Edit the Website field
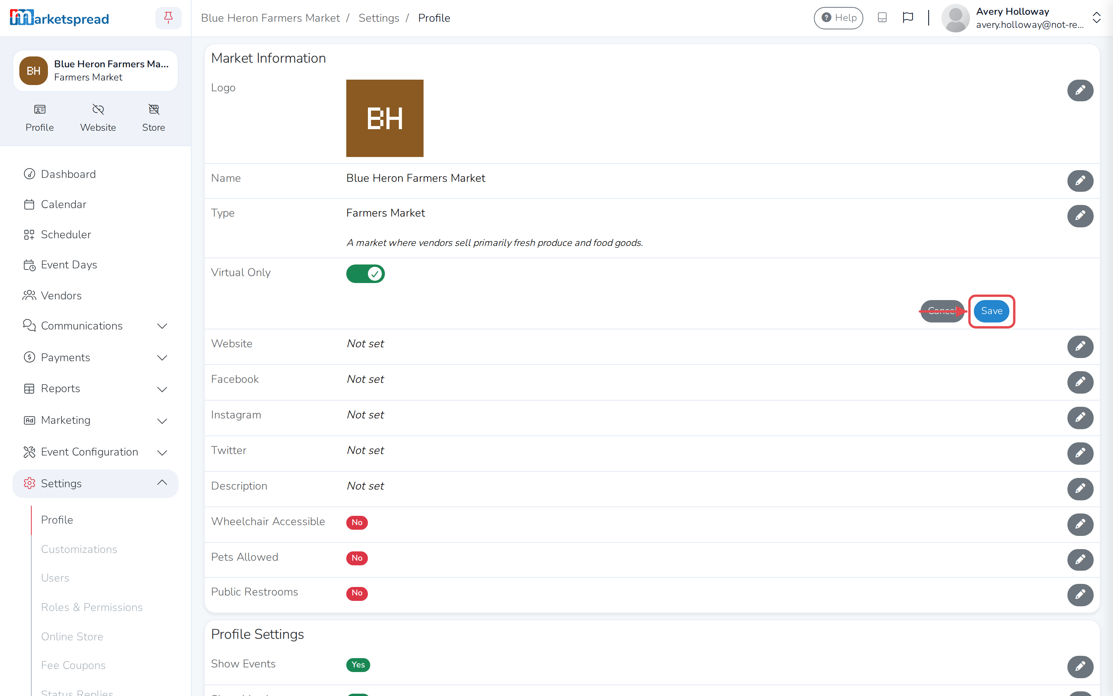Image resolution: width=1113 pixels, height=696 pixels. (x=1080, y=346)
